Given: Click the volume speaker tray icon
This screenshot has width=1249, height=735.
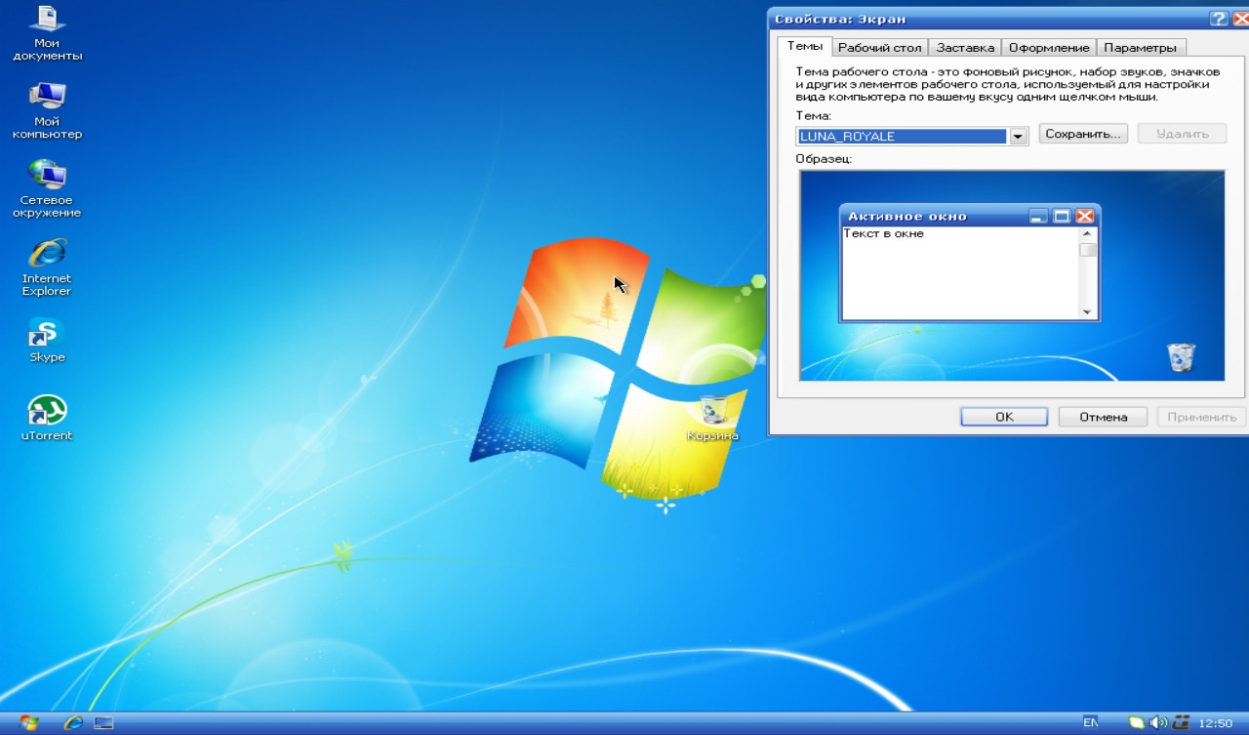Looking at the screenshot, I should (x=1158, y=723).
